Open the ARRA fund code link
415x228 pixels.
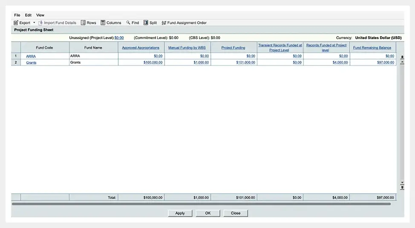[31, 56]
